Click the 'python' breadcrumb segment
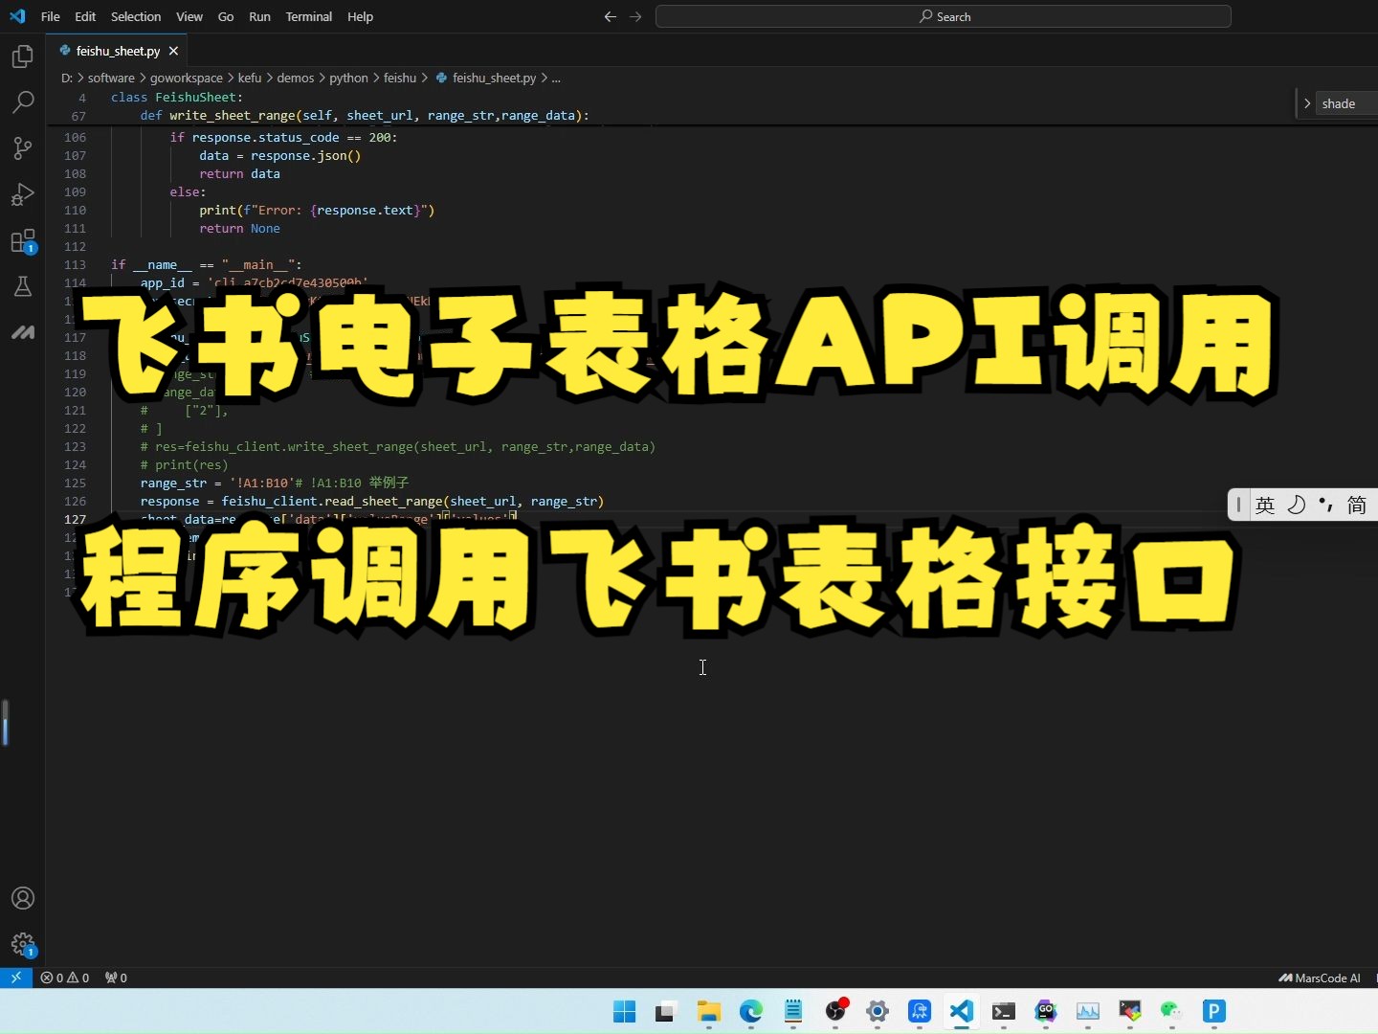Screen dimensions: 1378x1034 pyautogui.click(x=349, y=78)
